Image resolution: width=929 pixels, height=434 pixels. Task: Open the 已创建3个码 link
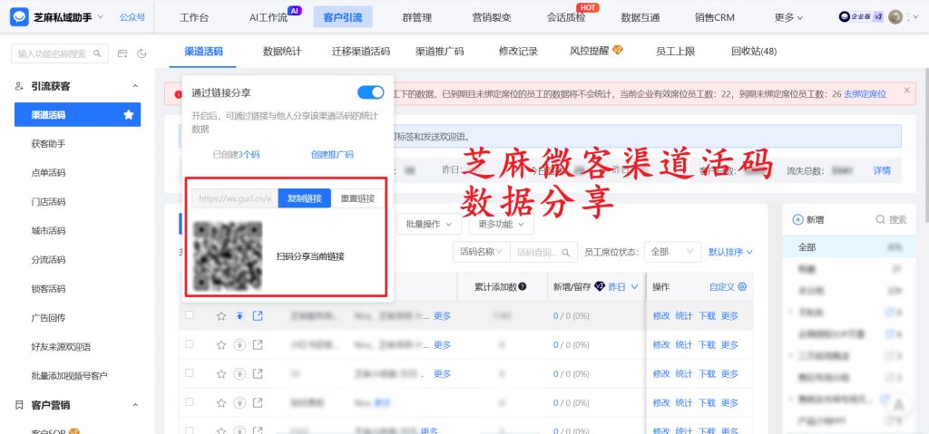[x=237, y=155]
